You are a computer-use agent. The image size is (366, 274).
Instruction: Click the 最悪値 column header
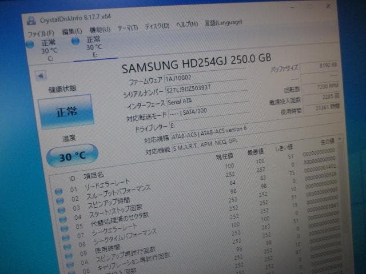tap(256, 152)
